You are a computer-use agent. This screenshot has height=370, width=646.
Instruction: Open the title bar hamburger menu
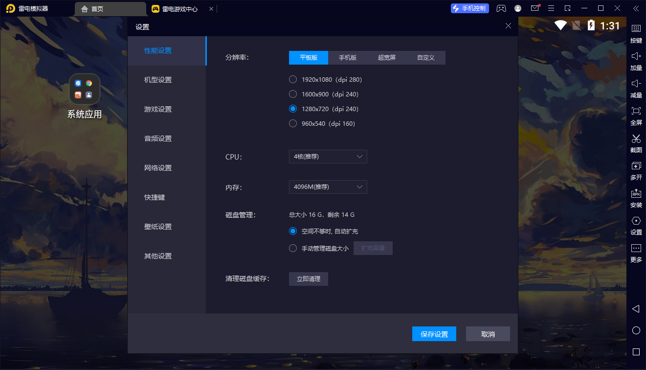[x=551, y=8]
